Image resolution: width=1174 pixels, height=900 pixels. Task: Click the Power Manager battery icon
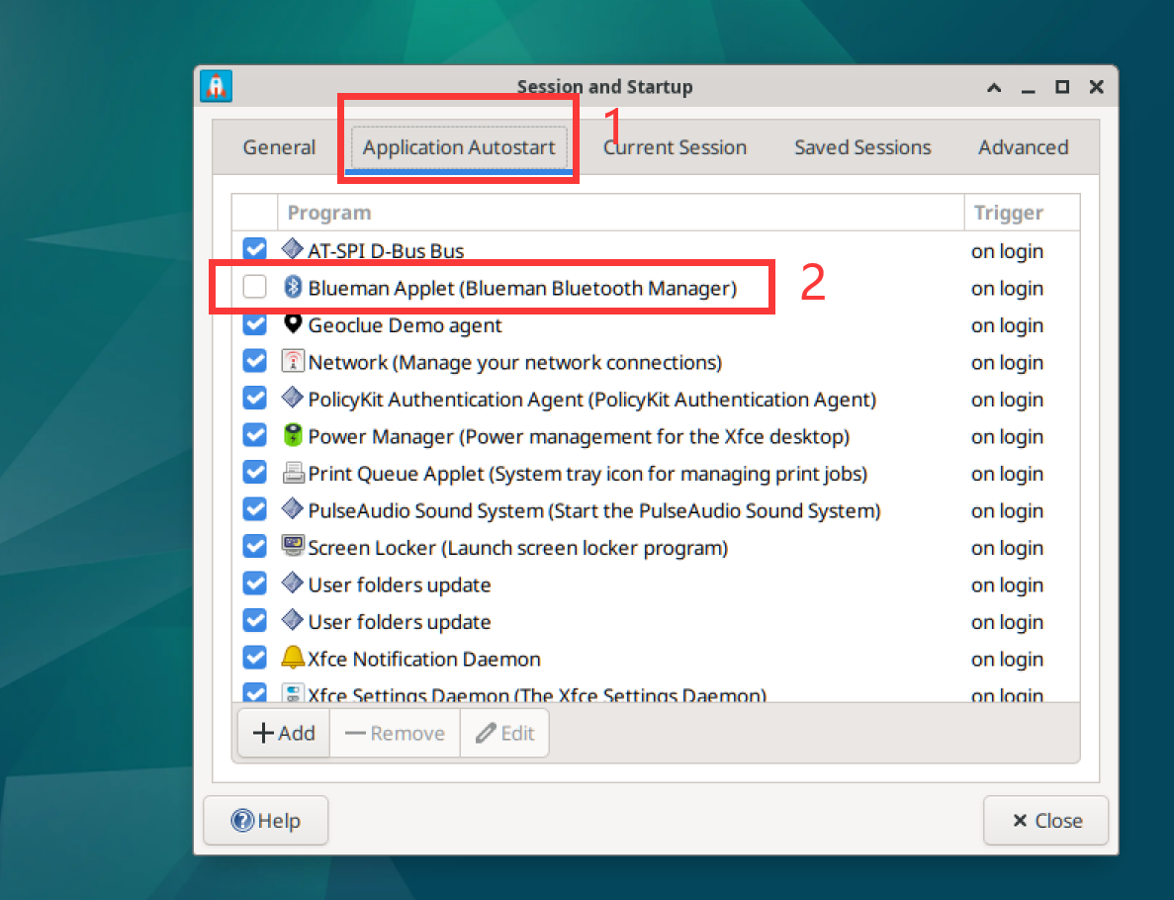click(293, 435)
